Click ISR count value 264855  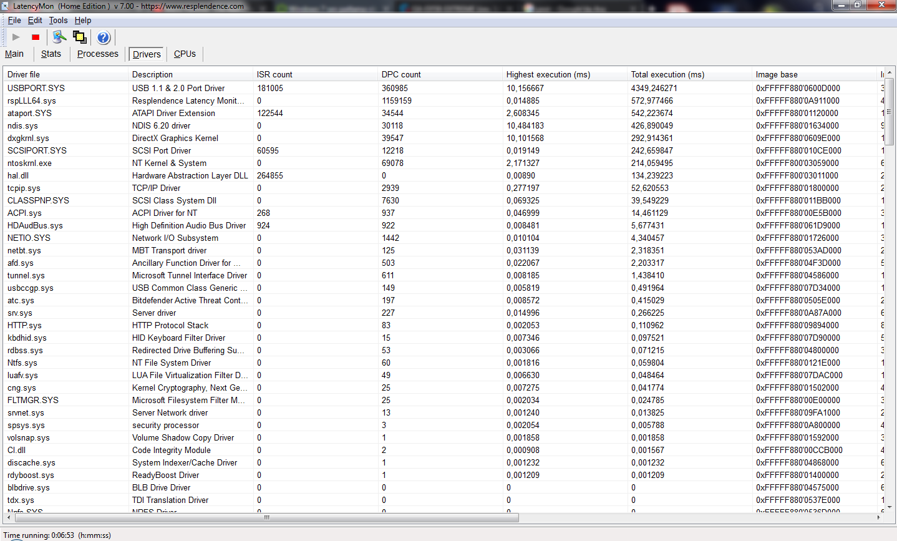270,175
